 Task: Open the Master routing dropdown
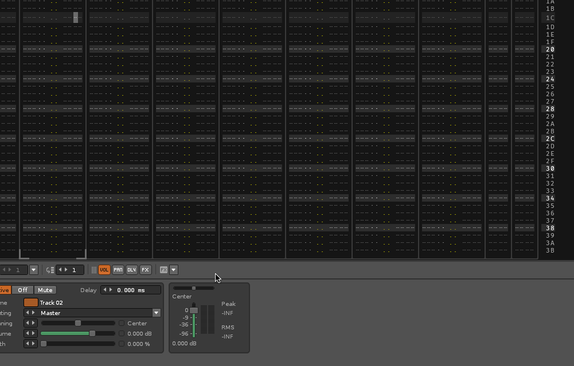point(95,313)
